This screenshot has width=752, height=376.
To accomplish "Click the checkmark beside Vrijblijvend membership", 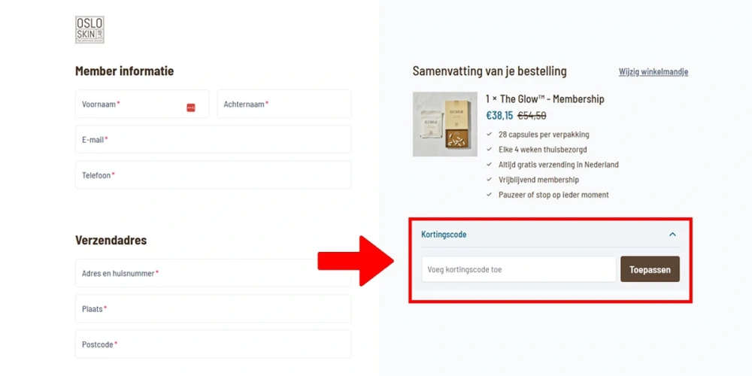I will pyautogui.click(x=490, y=180).
